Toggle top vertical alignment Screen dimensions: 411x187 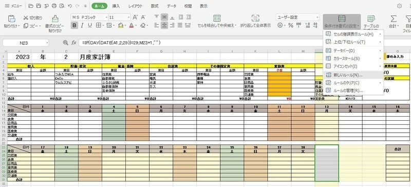coord(157,17)
